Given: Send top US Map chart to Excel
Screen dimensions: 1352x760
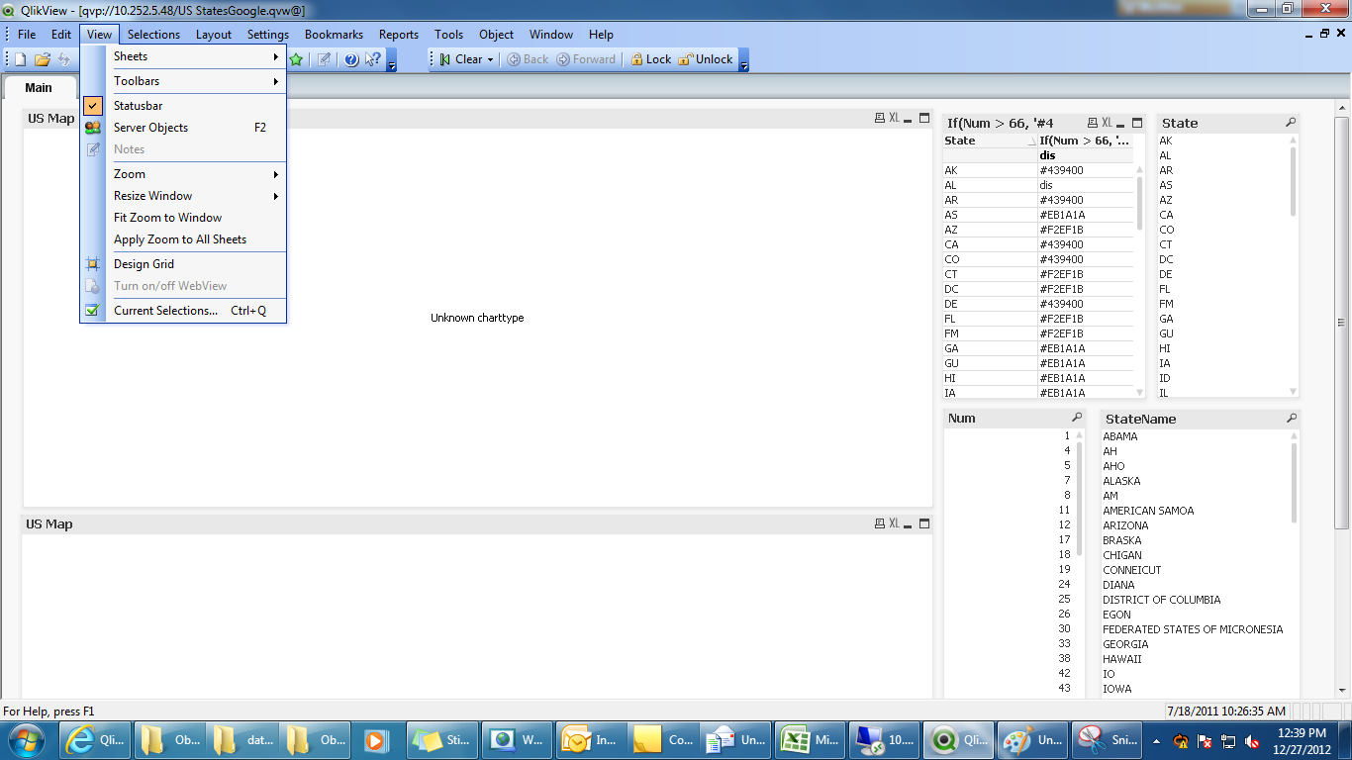Looking at the screenshot, I should pyautogui.click(x=894, y=118).
